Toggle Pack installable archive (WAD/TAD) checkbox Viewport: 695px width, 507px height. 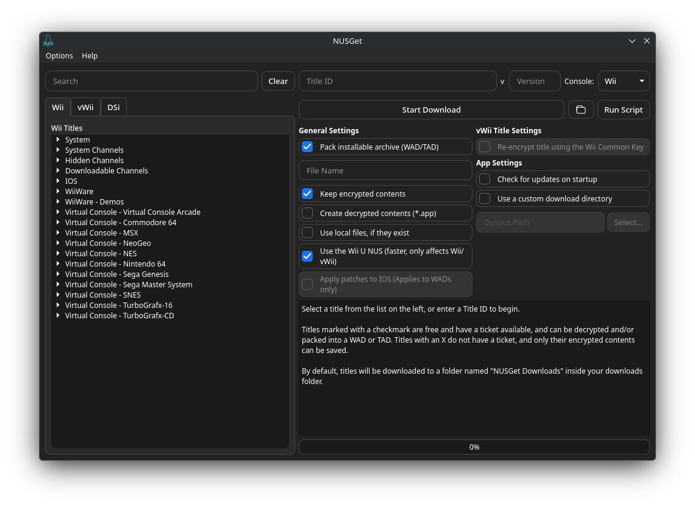(308, 147)
